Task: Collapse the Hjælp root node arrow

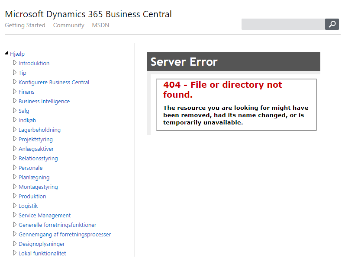Action: [6, 53]
